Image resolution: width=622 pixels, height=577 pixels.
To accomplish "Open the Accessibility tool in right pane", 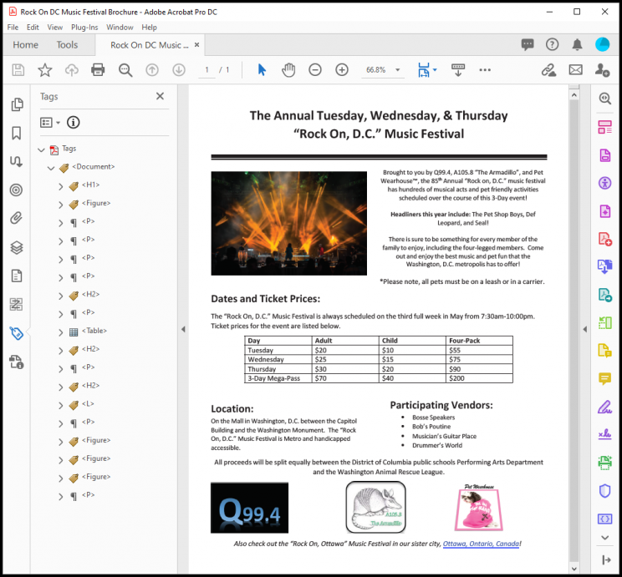I will [x=604, y=183].
